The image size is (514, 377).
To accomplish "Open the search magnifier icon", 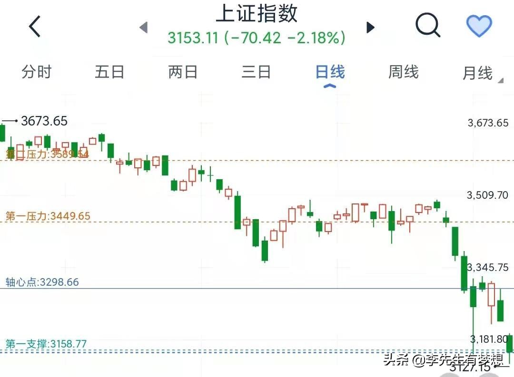I will pyautogui.click(x=427, y=26).
